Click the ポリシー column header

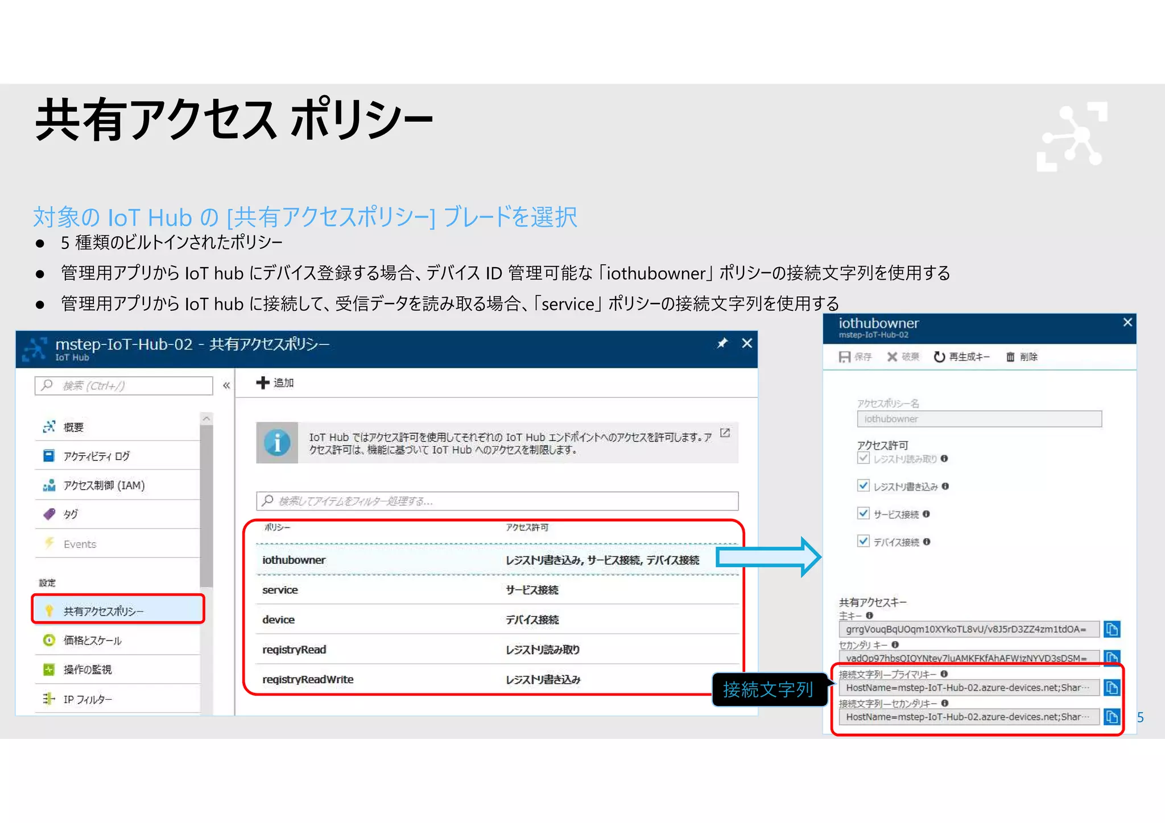click(x=277, y=527)
